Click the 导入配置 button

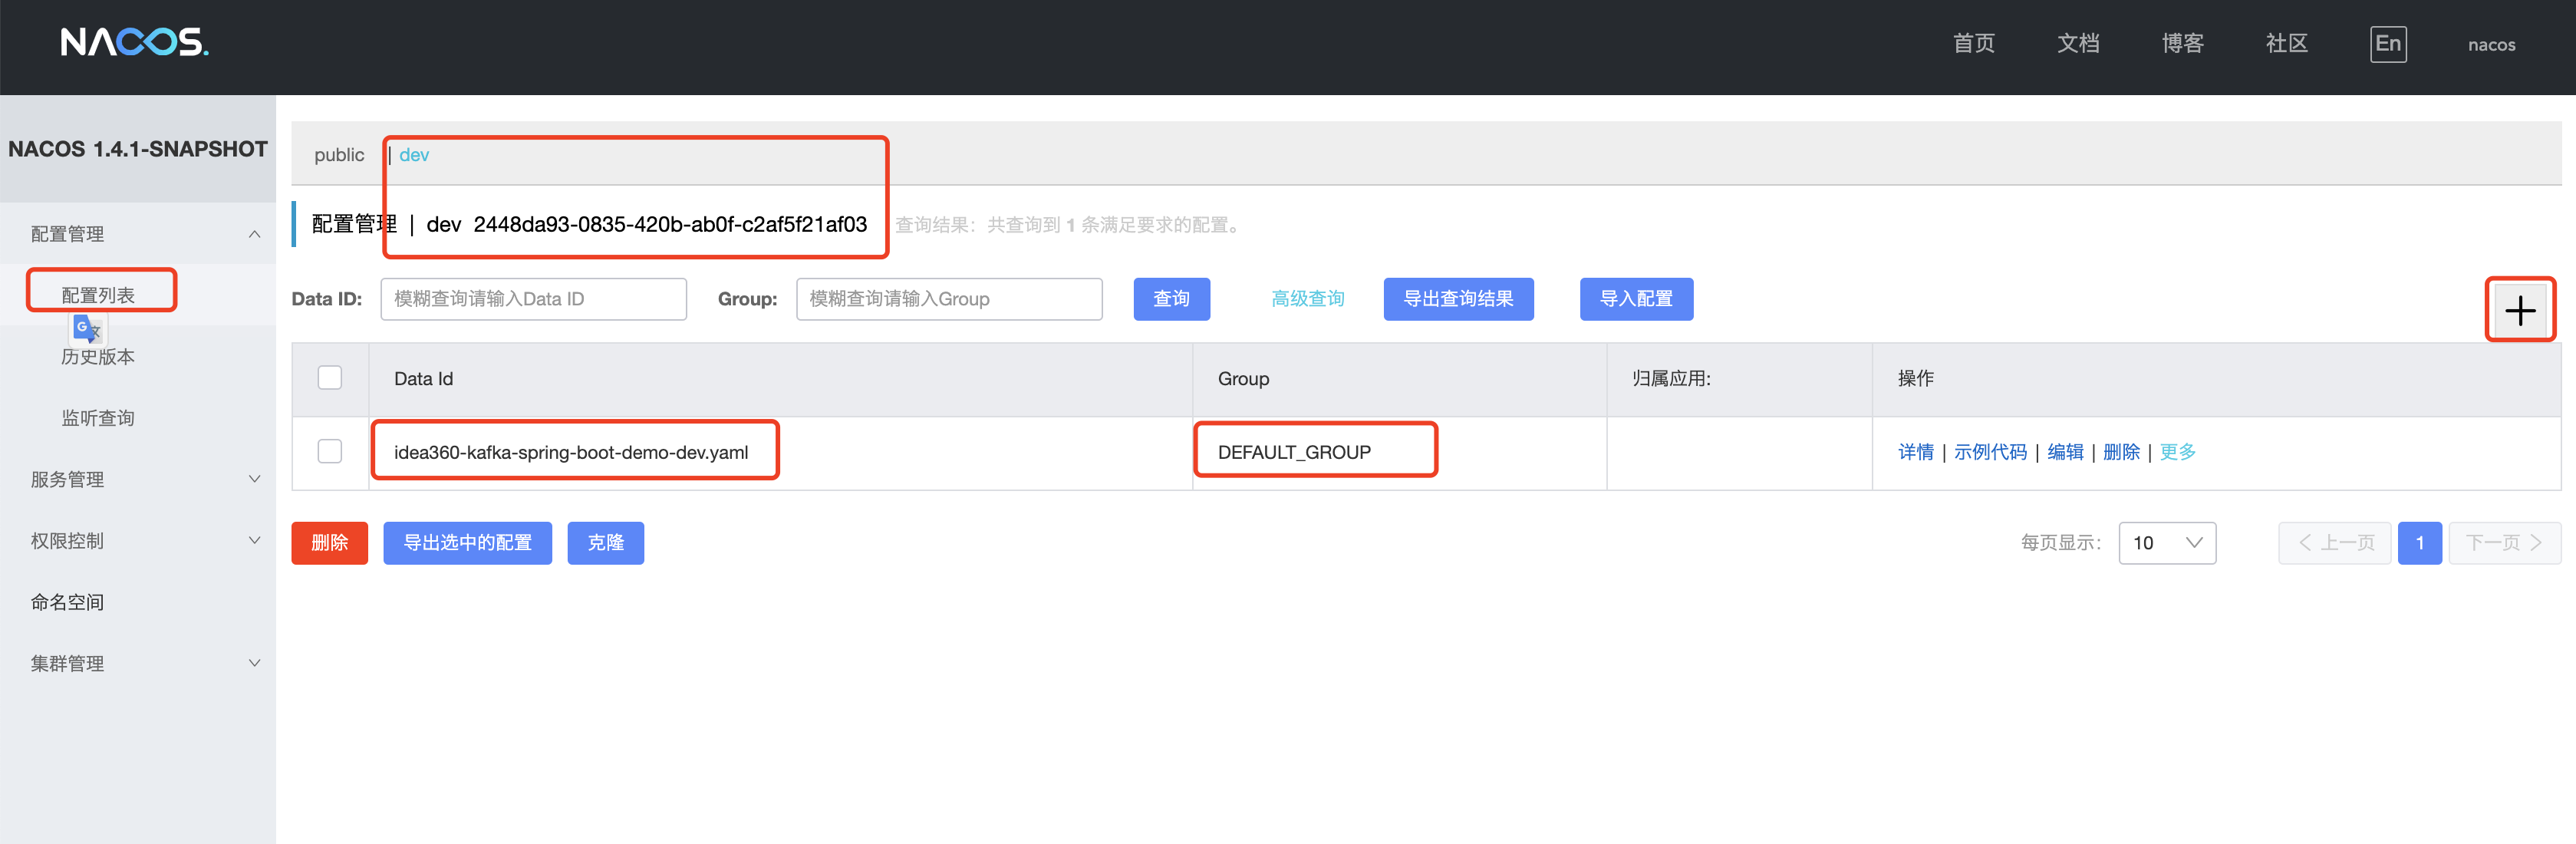click(1635, 299)
